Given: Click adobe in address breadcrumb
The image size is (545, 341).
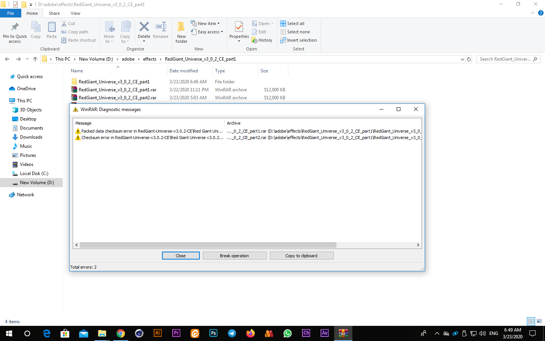Looking at the screenshot, I should pos(128,59).
